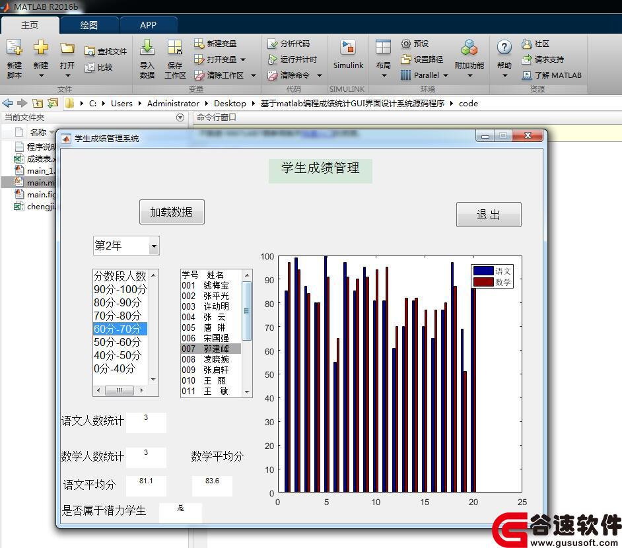Click the browse-for-folder icon in address bar

(x=52, y=104)
